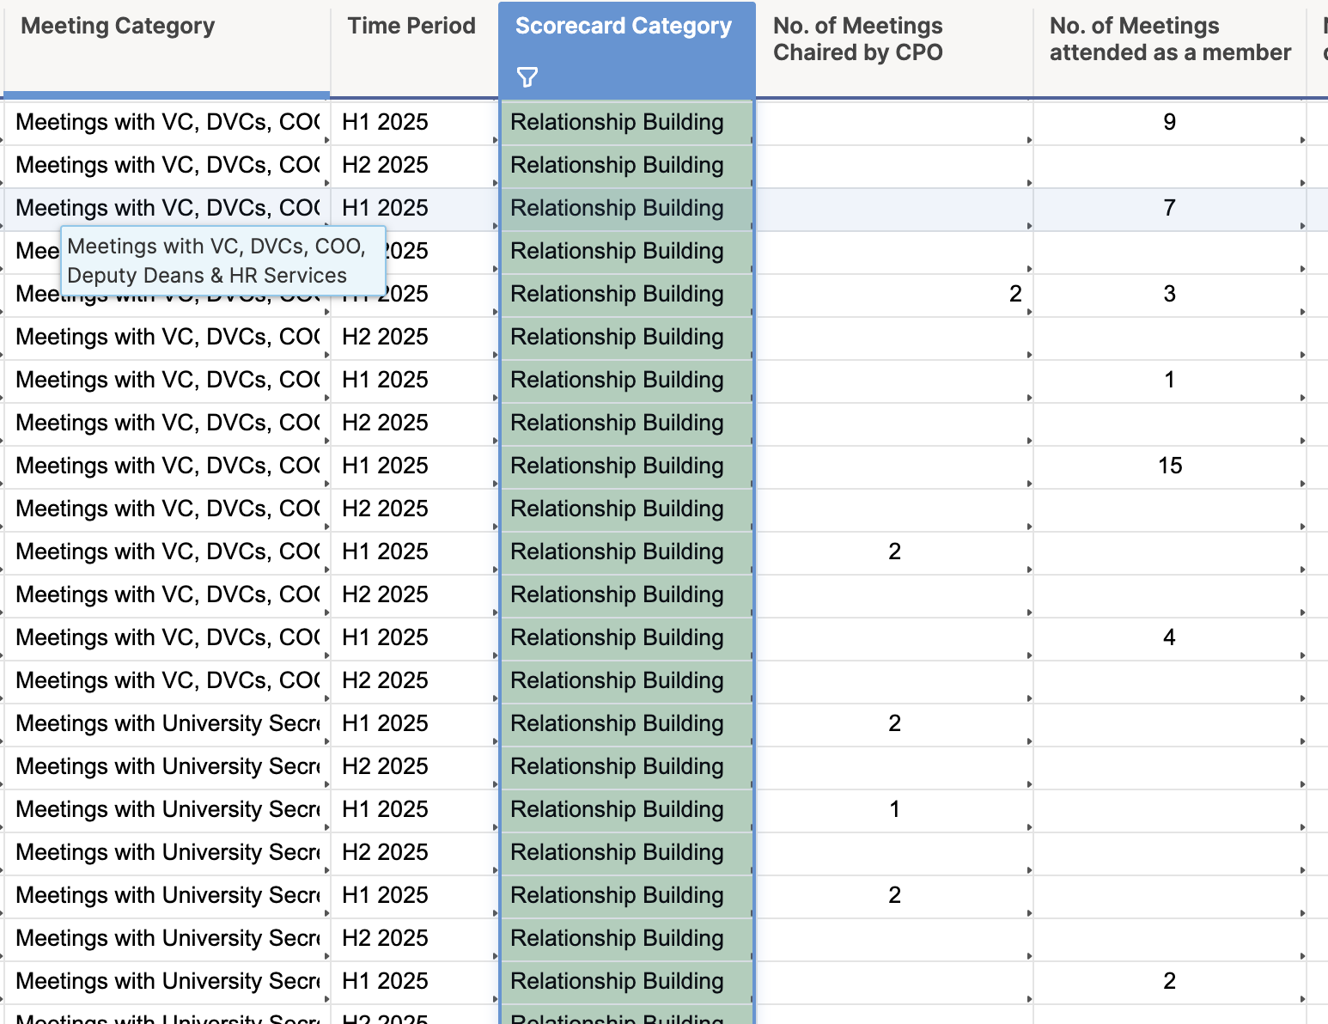Click the attended cell showing 1 in a VC row
The height and width of the screenshot is (1024, 1328).
click(x=1169, y=380)
